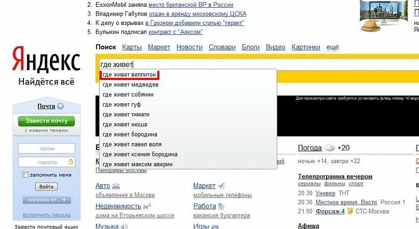
Task: Click мобильные телефоны link
Action: (x=222, y=195)
